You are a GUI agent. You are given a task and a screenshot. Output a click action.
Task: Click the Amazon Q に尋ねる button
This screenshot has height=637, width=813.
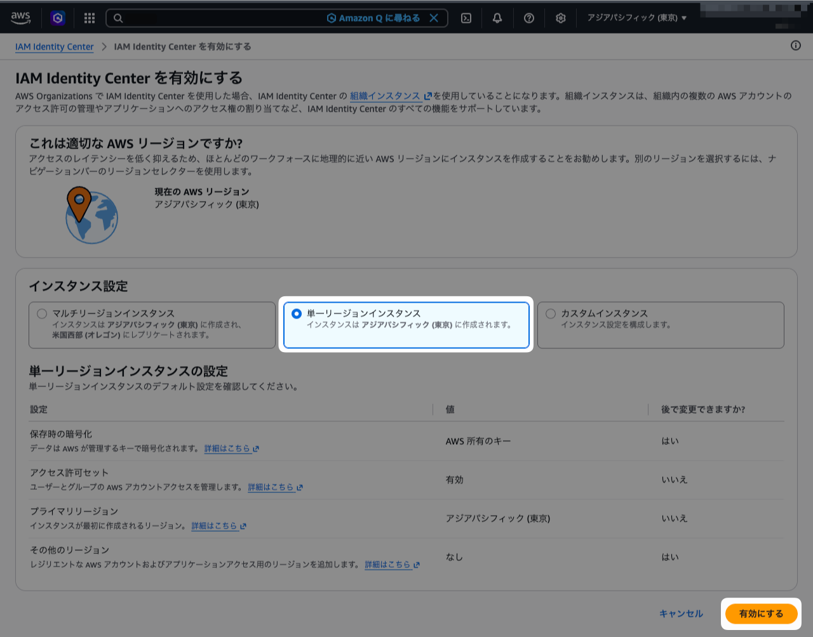373,18
